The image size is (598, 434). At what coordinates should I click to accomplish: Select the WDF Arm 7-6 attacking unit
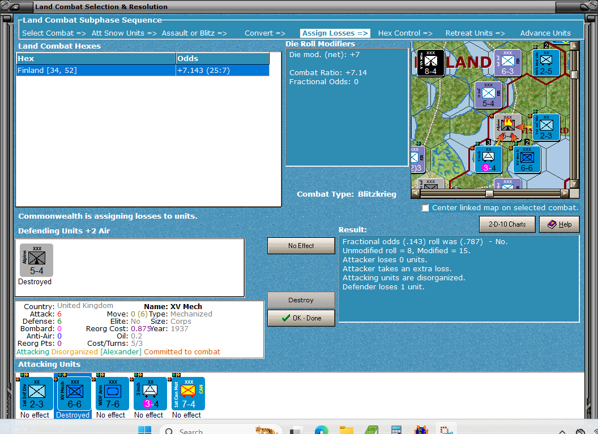tap(113, 394)
